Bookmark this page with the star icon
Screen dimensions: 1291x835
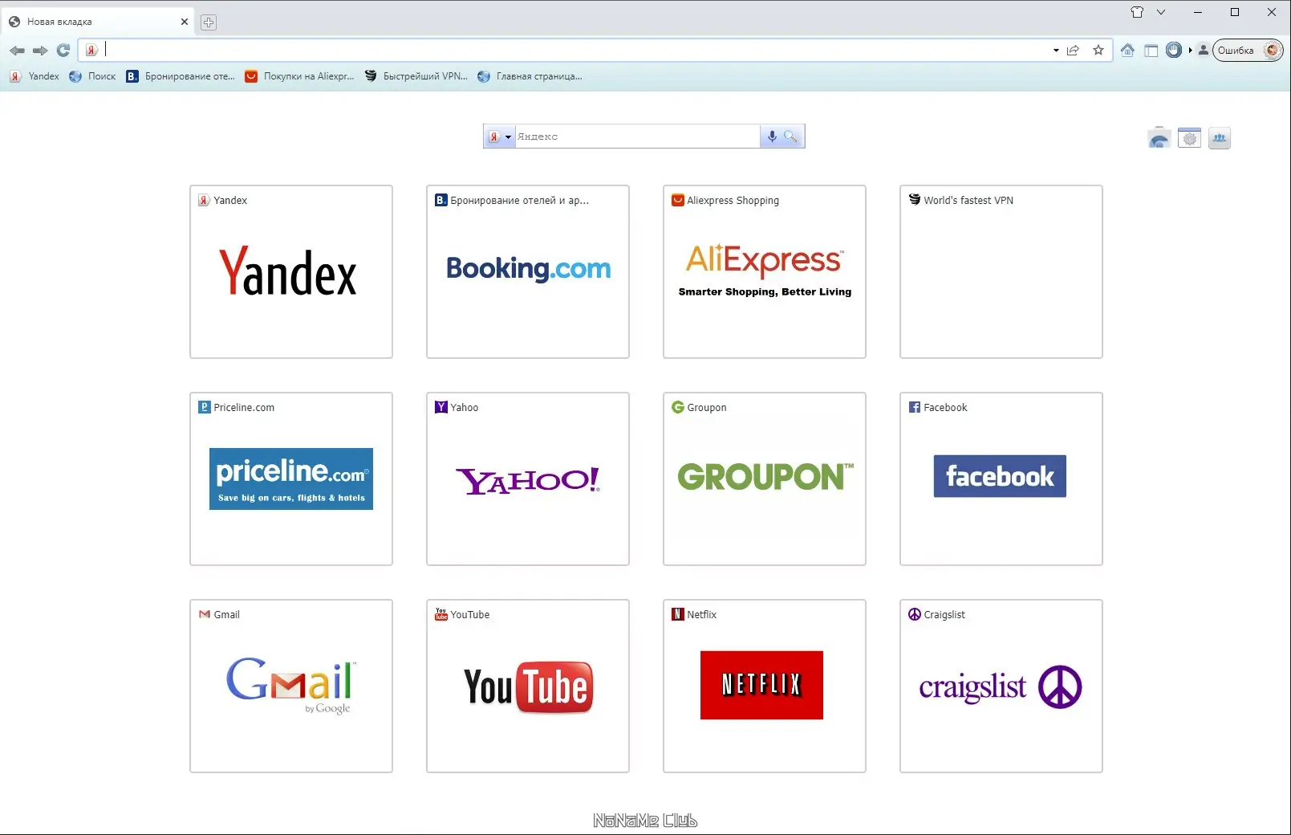click(1098, 51)
